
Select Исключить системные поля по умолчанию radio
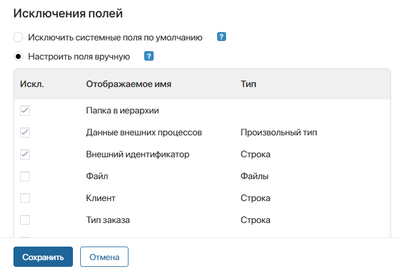pyautogui.click(x=19, y=37)
